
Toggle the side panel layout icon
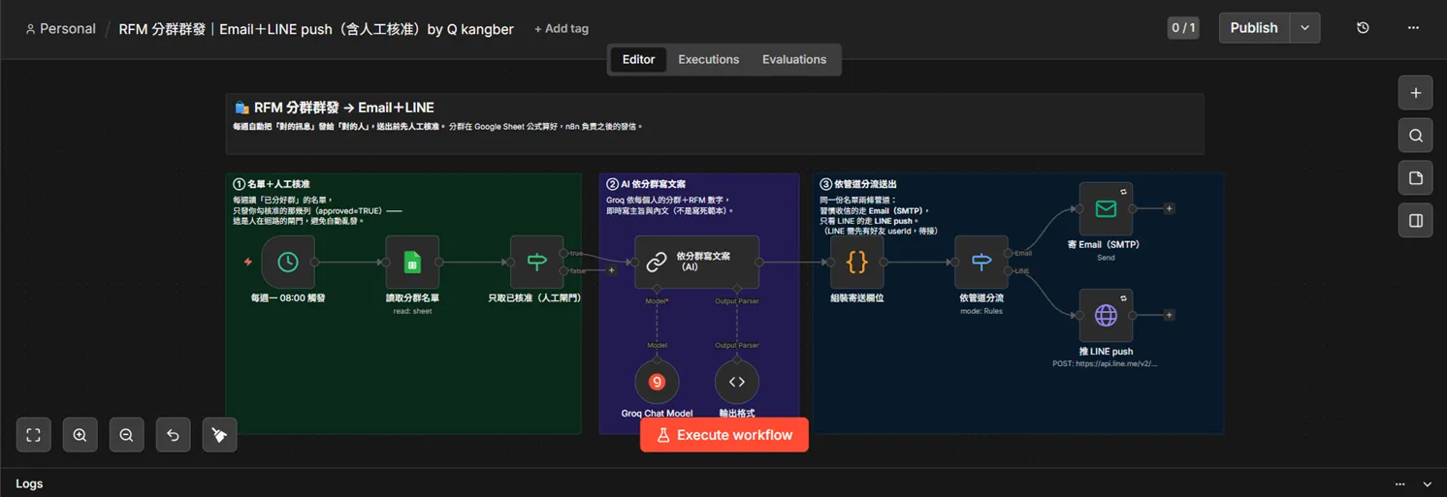pos(1416,221)
